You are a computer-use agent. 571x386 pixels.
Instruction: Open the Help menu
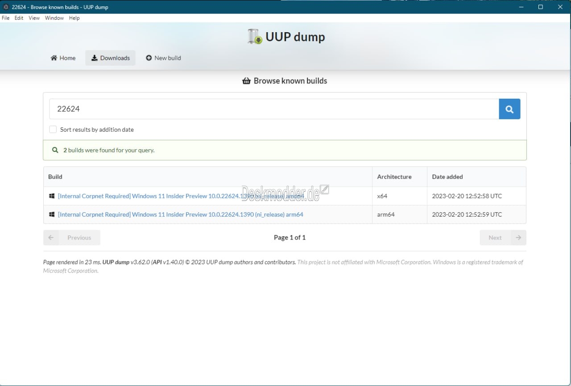[74, 18]
